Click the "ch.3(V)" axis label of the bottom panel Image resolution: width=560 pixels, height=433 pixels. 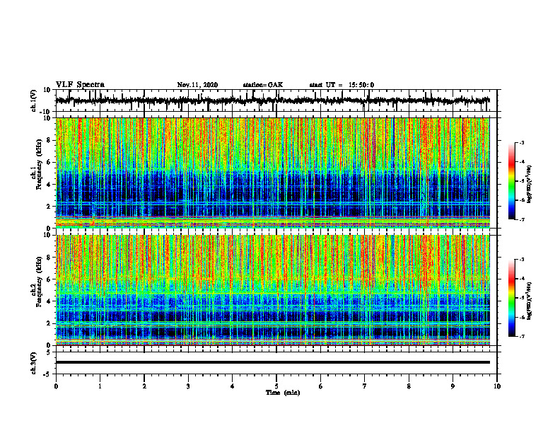tap(34, 363)
